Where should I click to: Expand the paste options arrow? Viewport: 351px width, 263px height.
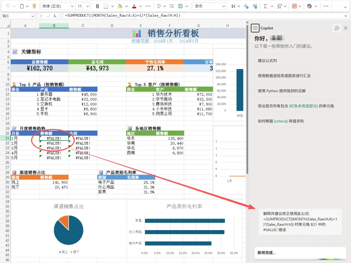click(x=27, y=6)
